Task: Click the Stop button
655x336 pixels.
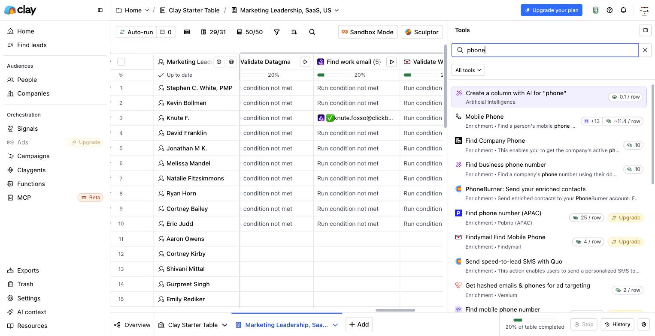Action: pyautogui.click(x=584, y=324)
